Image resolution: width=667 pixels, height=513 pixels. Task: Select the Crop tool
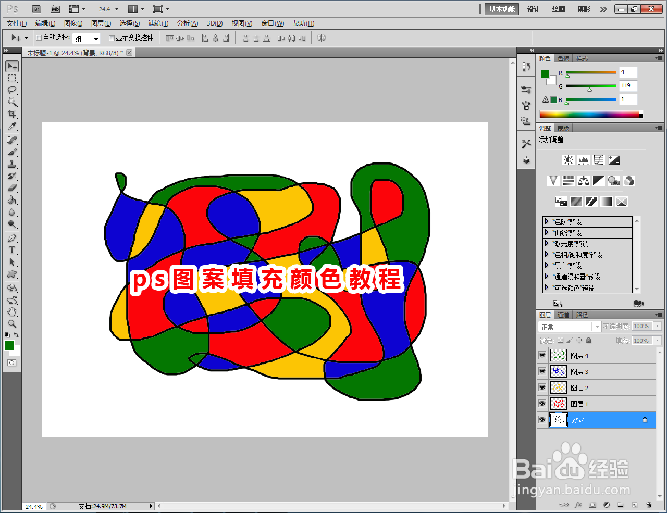coord(12,114)
